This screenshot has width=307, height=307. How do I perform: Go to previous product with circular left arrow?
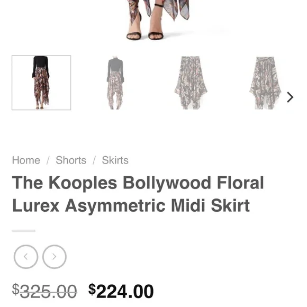coord(26,257)
